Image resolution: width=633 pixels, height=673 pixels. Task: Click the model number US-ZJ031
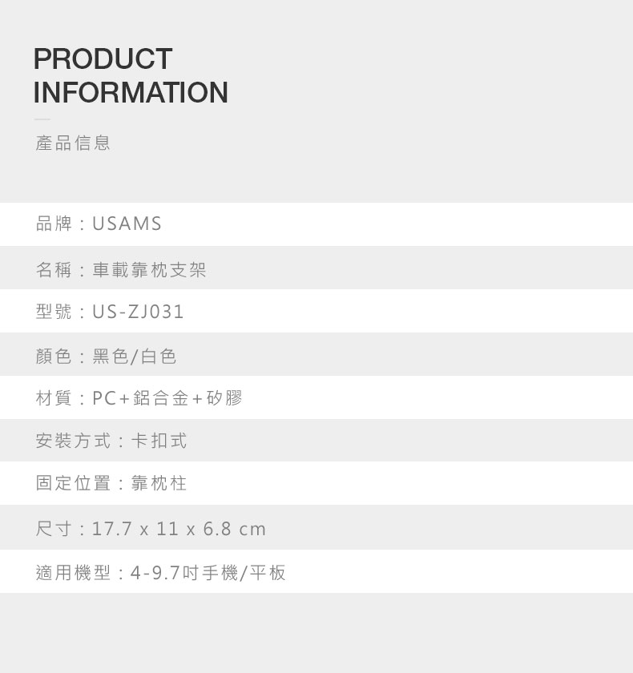click(x=138, y=312)
